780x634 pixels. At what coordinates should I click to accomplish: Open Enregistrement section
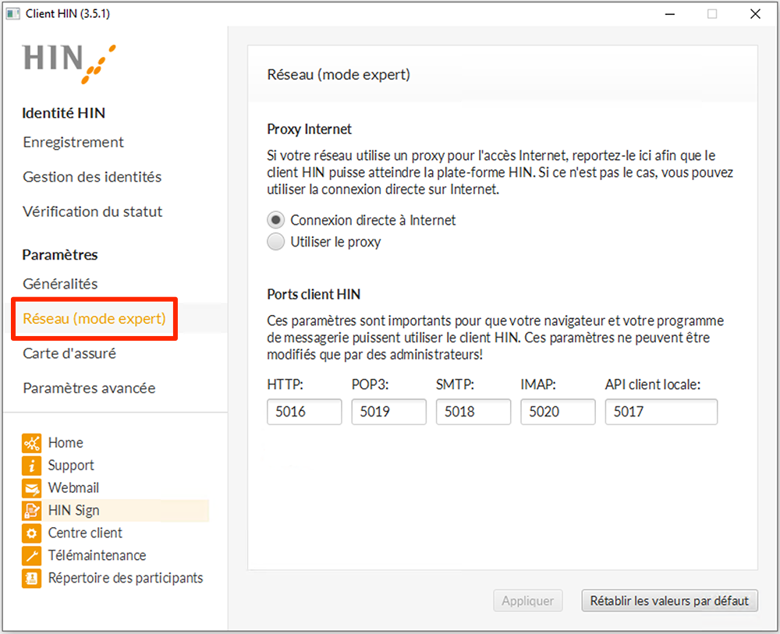73,142
